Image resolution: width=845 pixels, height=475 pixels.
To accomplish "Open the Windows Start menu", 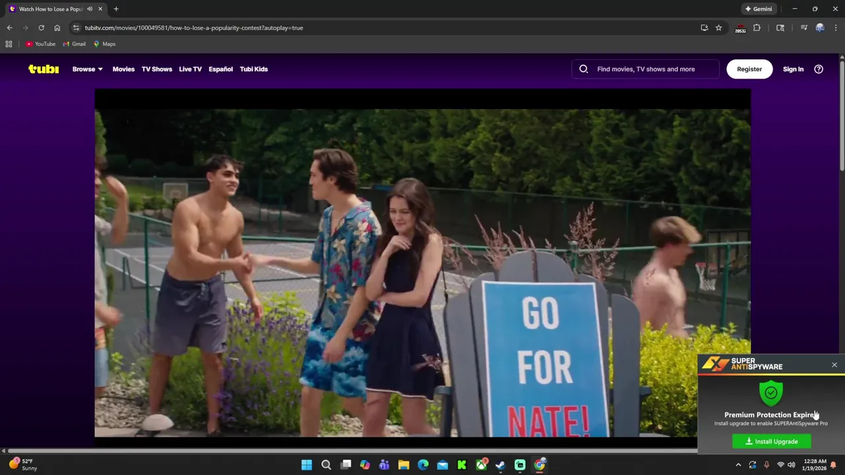I will (x=307, y=465).
